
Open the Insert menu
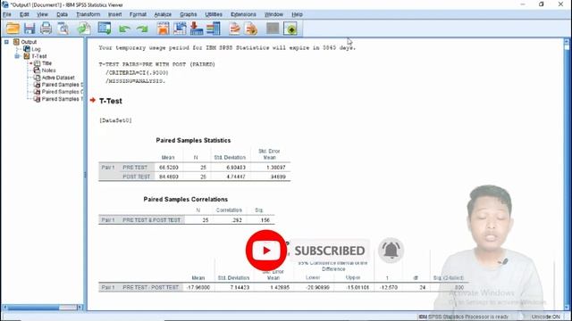click(x=114, y=14)
